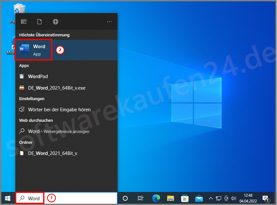Image resolution: width=277 pixels, height=205 pixels.
Task: Filter search by Web using globe icon
Action: pos(55,21)
